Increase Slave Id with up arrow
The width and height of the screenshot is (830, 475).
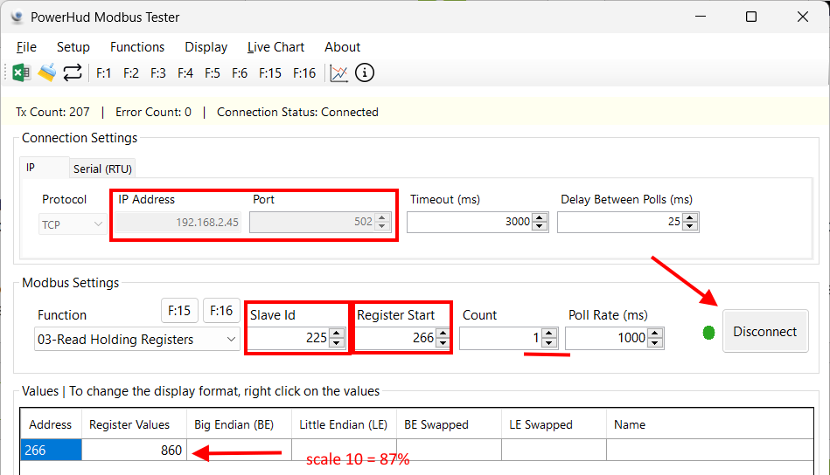coord(336,333)
